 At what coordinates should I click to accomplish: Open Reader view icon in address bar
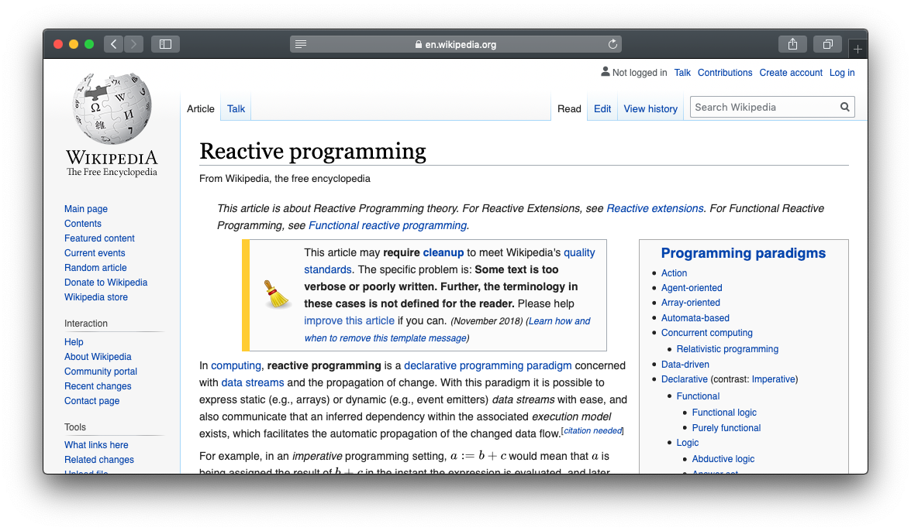tap(300, 44)
